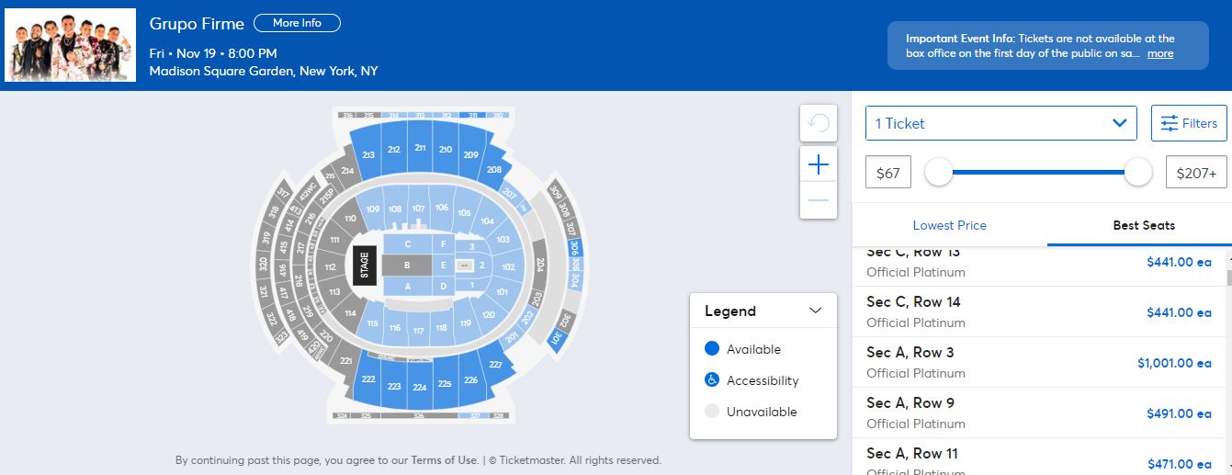Click the blue Available legend dot
This screenshot has height=475, width=1232.
pos(711,349)
